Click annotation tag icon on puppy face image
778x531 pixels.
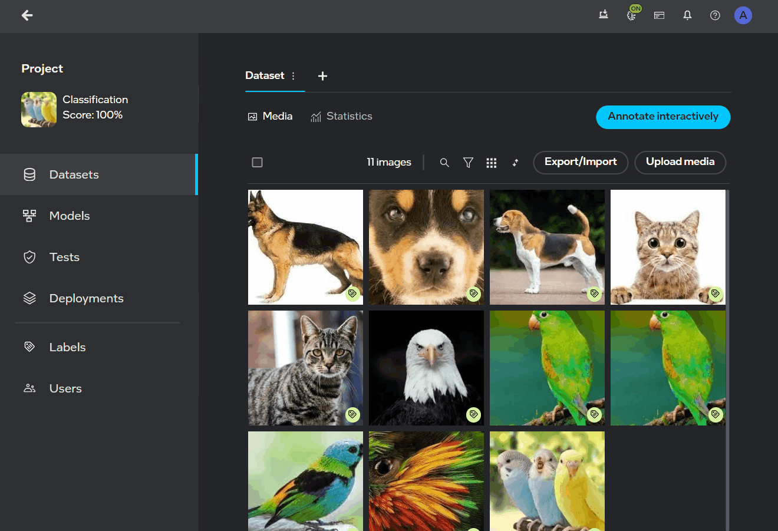(473, 293)
